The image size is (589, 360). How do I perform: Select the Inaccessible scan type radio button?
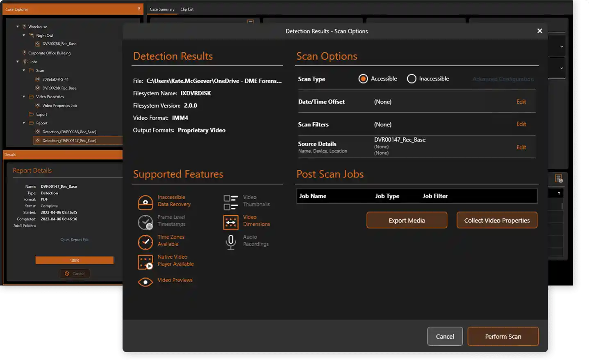pyautogui.click(x=412, y=79)
